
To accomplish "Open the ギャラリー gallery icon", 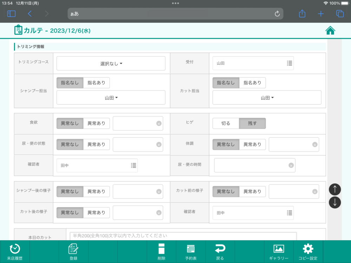I will [279, 251].
